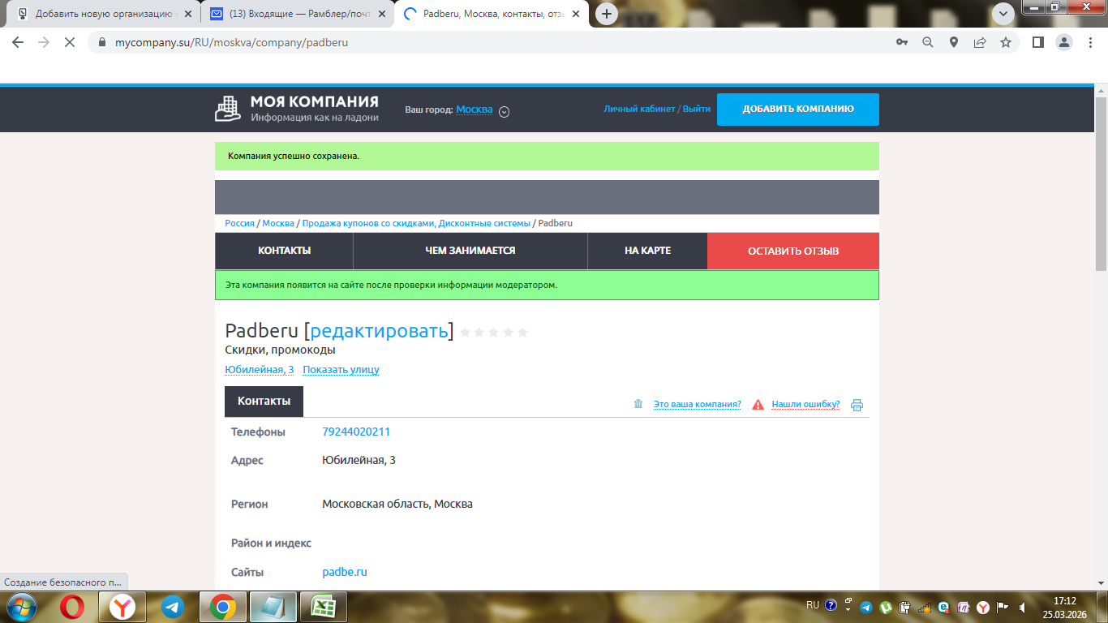Click the uTorrent tray icon

[x=887, y=607]
